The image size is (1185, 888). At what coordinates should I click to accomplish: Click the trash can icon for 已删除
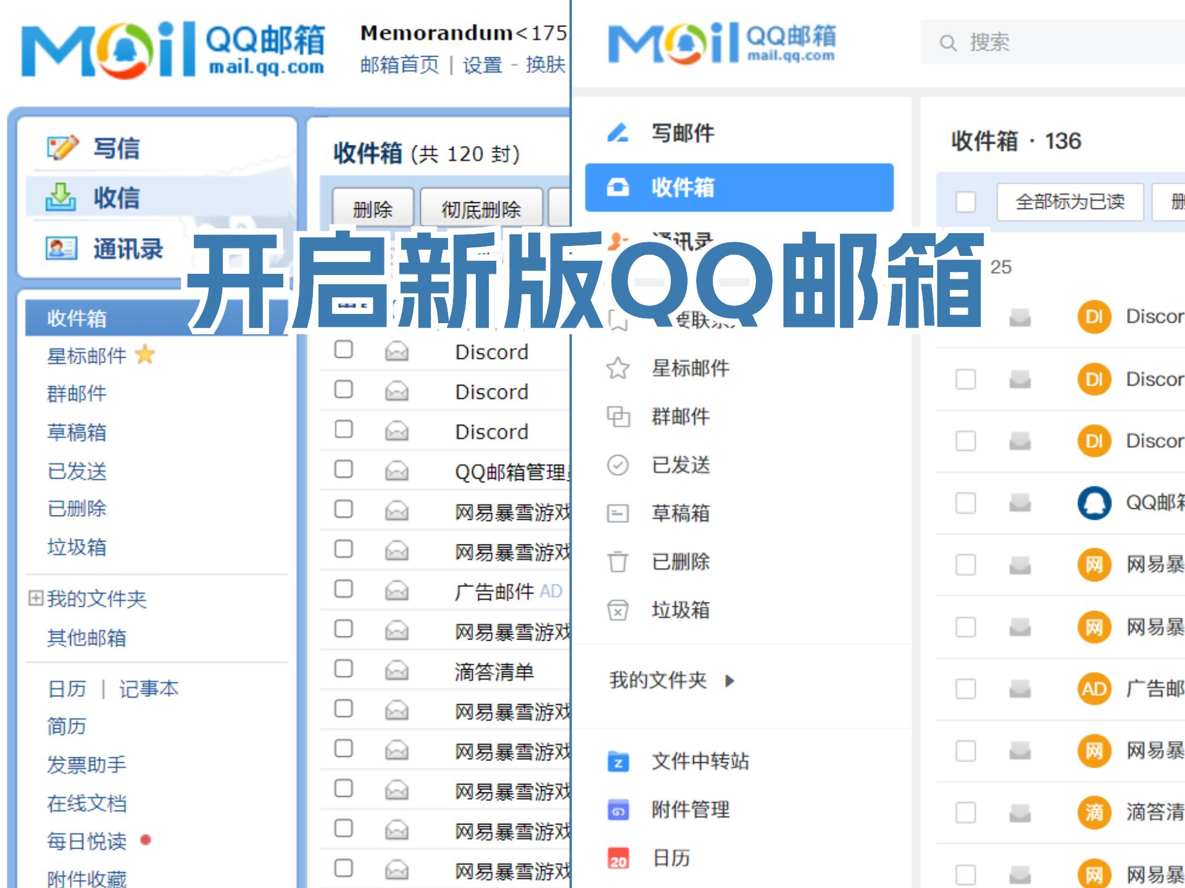coord(618,562)
